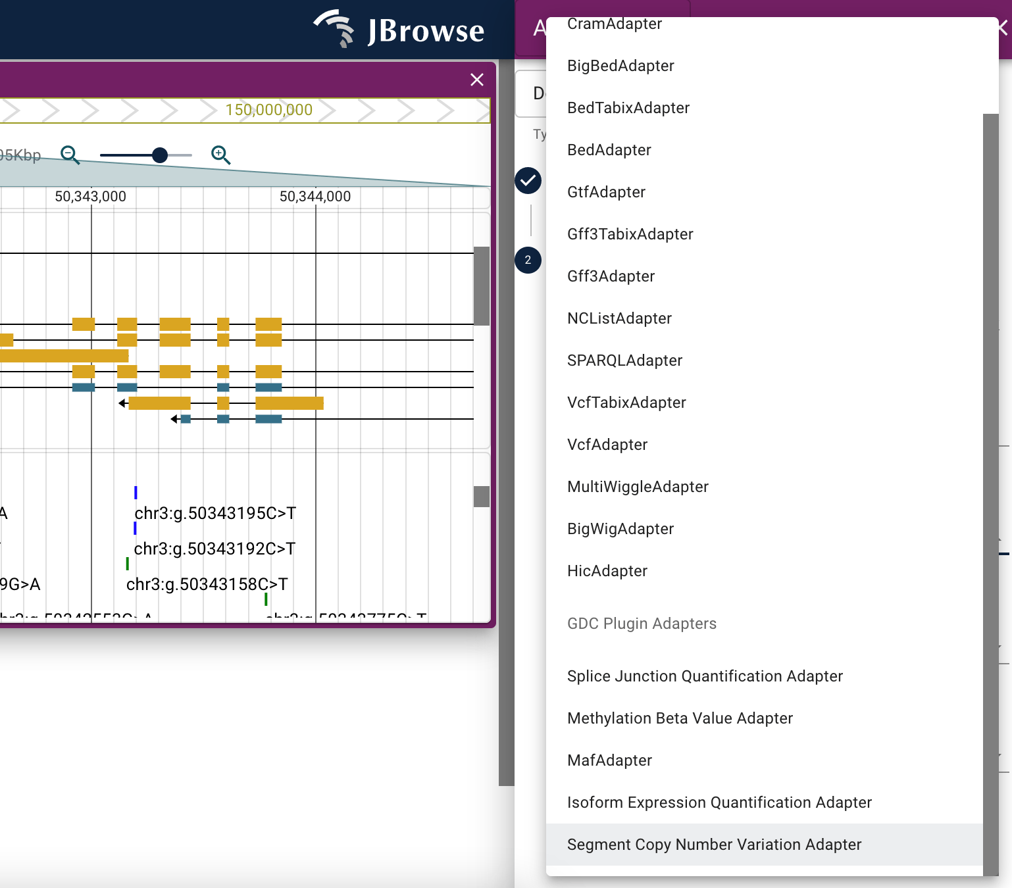Click the step 2 circle indicator
Screen dimensions: 1012x888
click(528, 260)
